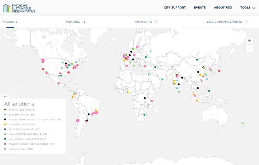The width and height of the screenshot is (259, 165).
Task: Switch to the Legal Arrangements tab
Action: click(x=224, y=21)
